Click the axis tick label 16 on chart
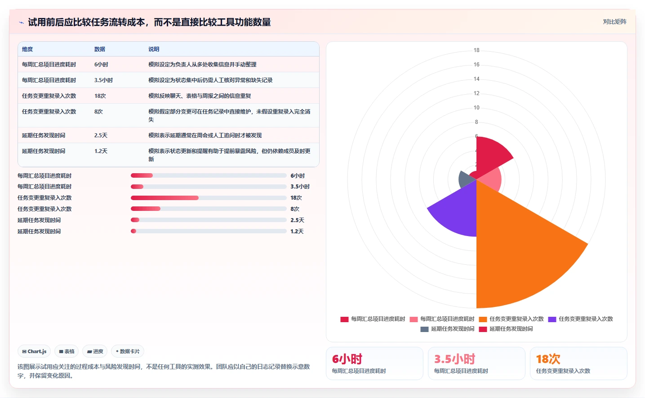645x398 pixels. (476, 65)
